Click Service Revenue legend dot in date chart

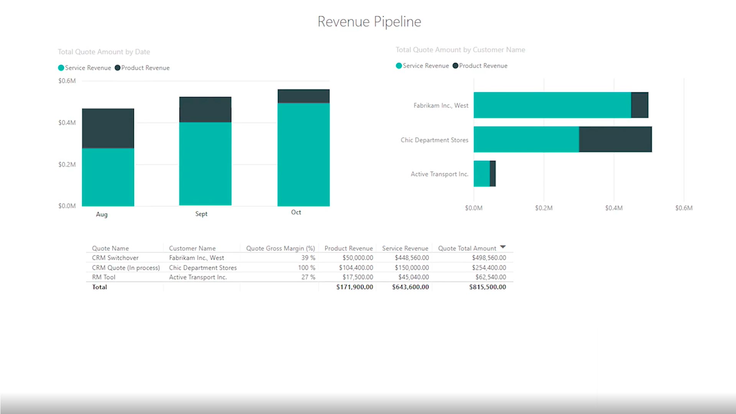point(61,68)
